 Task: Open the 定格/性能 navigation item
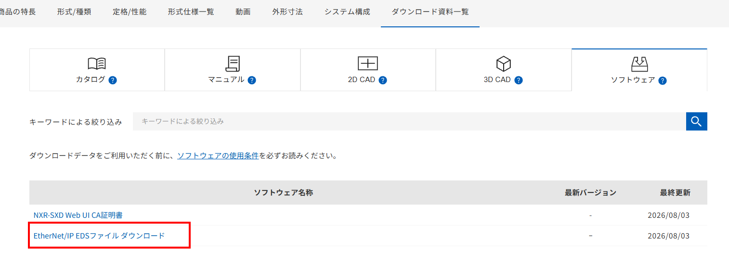tap(130, 12)
